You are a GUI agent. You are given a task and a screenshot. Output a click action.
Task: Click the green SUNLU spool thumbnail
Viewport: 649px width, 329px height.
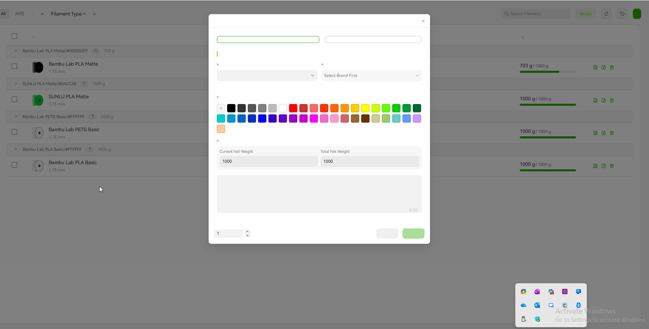coord(38,100)
